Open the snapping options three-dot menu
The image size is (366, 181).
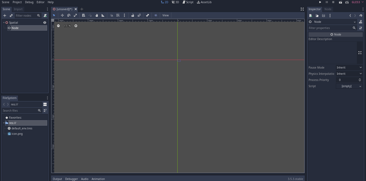tap(124, 15)
